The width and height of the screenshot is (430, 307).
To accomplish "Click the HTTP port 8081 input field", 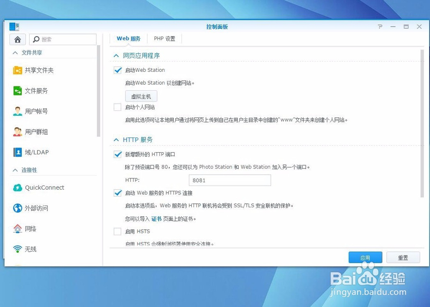I will click(230, 180).
